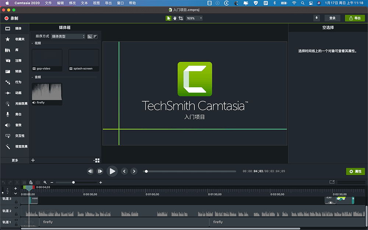Click the 登录 sign-in button
This screenshot has width=368, height=230.
(x=332, y=18)
